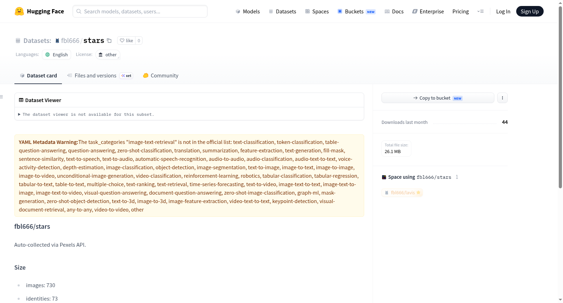
Task: Click the Buckets icon in navbar
Action: [340, 11]
